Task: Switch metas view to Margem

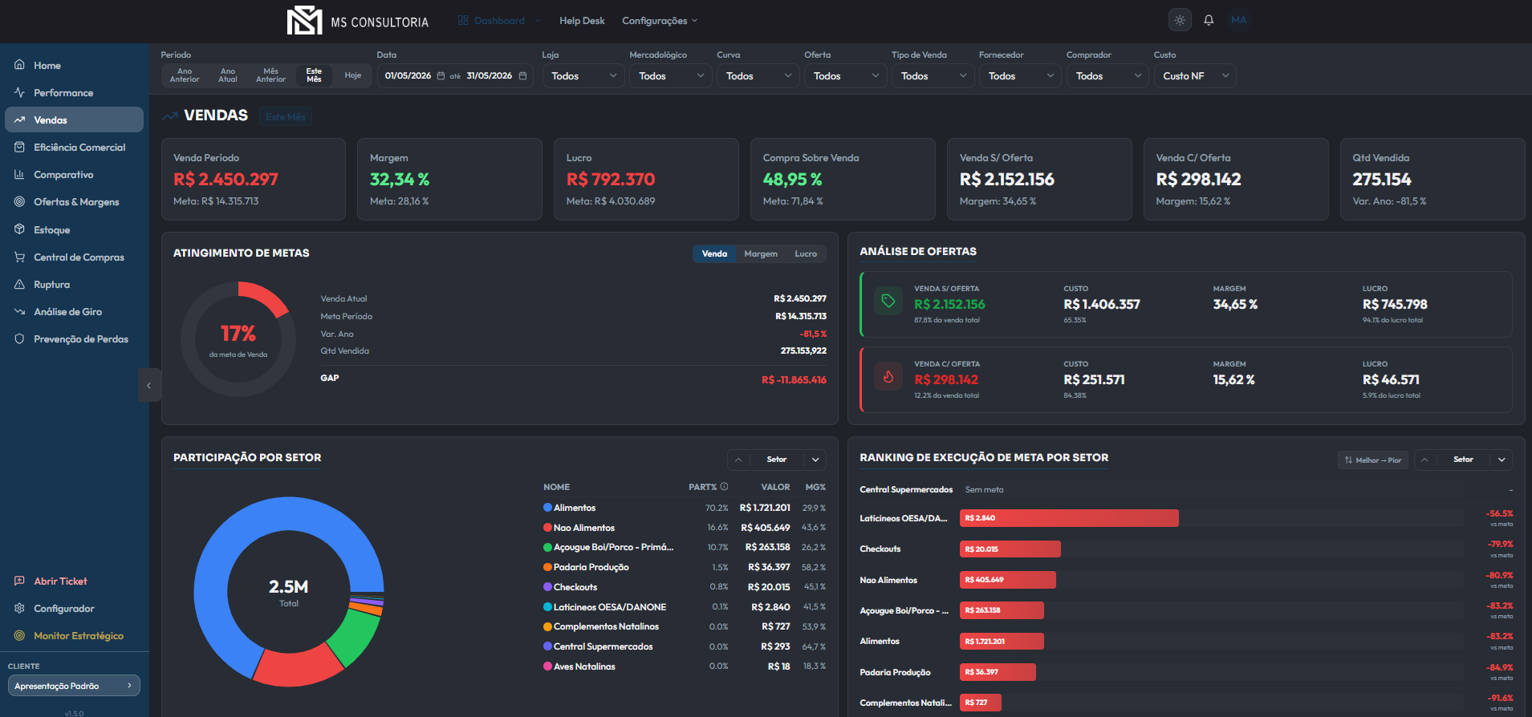Action: click(761, 253)
